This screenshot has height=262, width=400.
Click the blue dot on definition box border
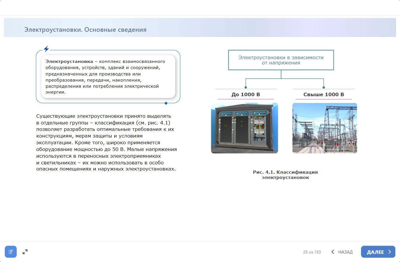point(166,103)
